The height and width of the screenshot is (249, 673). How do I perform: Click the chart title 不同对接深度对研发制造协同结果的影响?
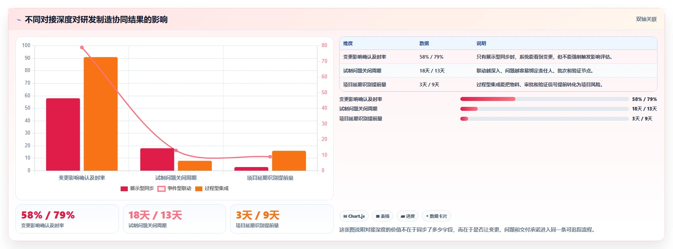coord(96,19)
